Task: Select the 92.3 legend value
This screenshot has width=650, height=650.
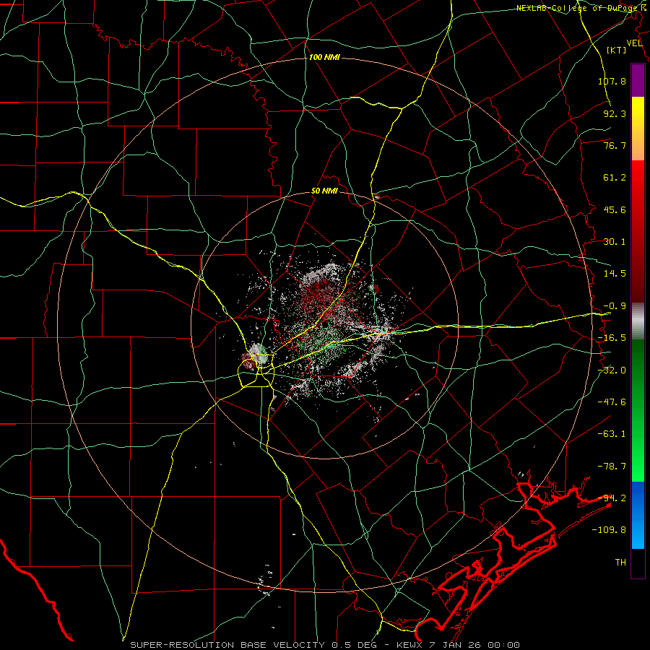Action: click(615, 113)
